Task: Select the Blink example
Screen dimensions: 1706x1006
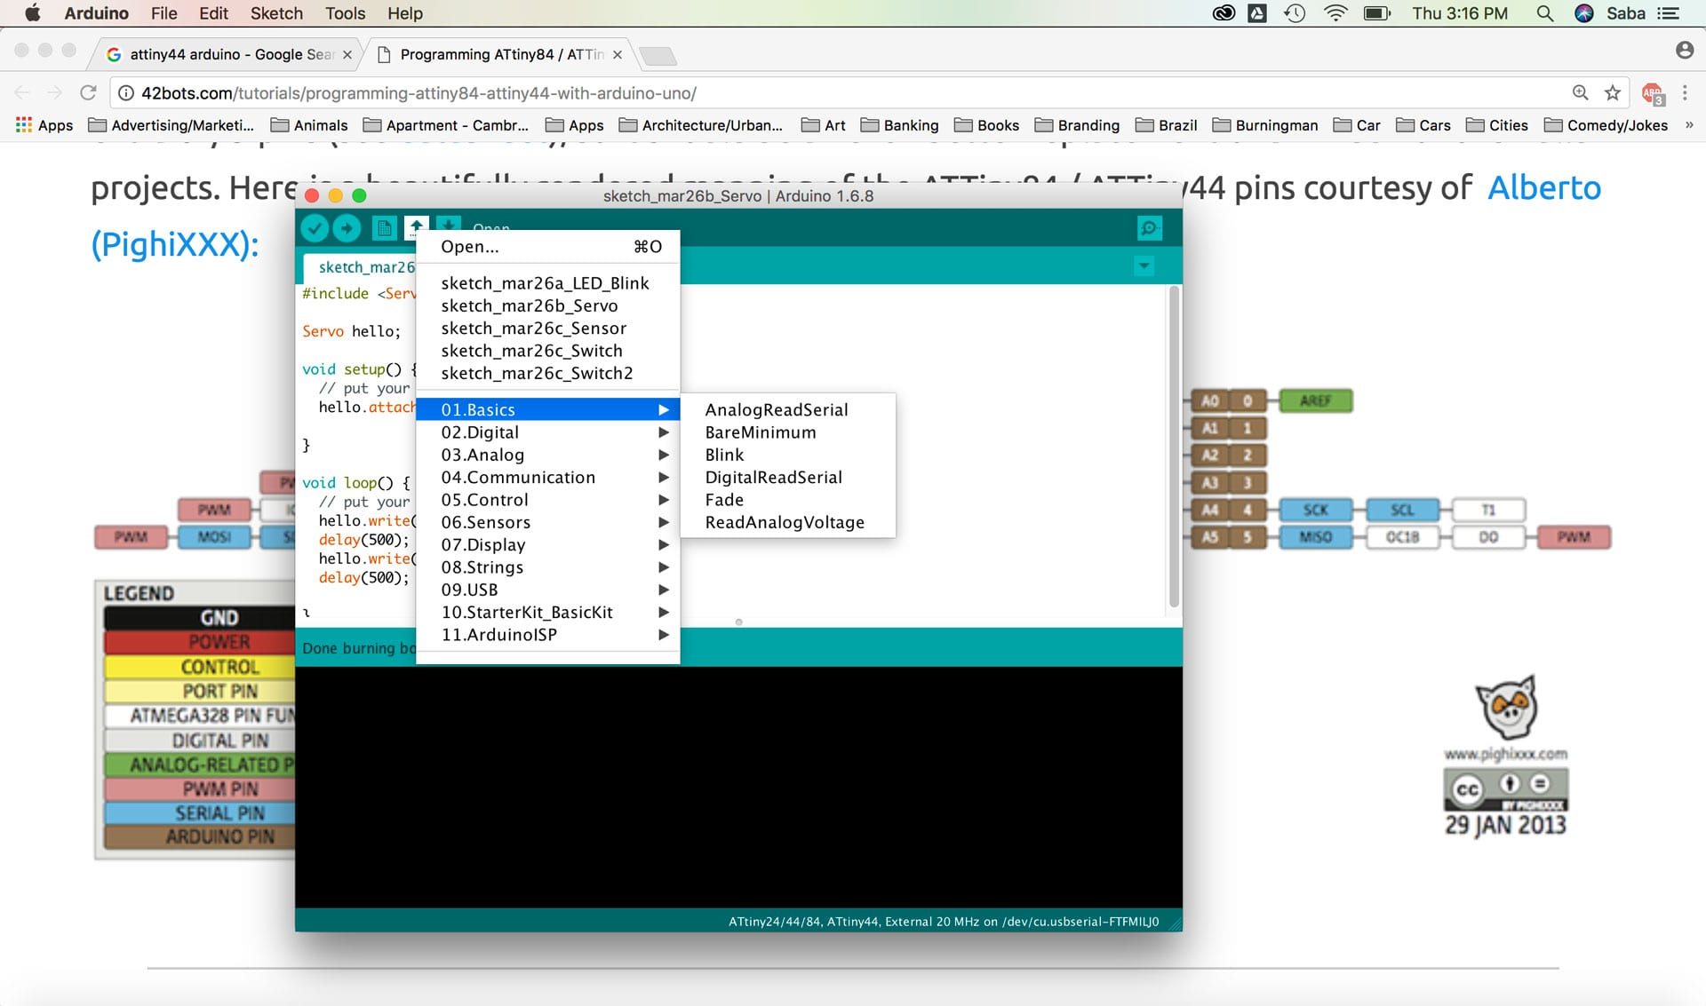Action: pyautogui.click(x=788, y=455)
